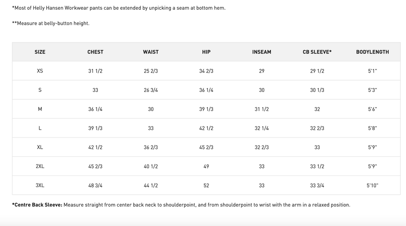The image size is (406, 226).
Task: Select the WAIST column header
Action: pyautogui.click(x=151, y=52)
